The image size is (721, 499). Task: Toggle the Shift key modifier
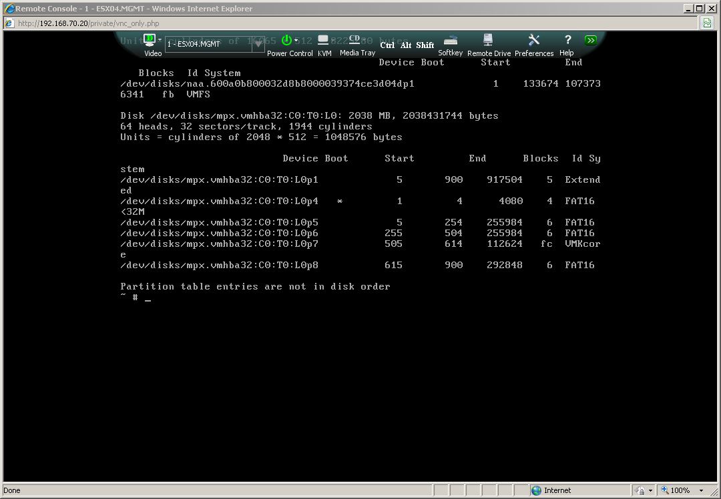pos(425,45)
